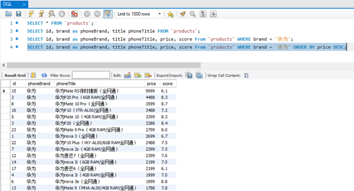This screenshot has height=191, width=354.
Task: Select title cell 华为Mate 10 Pro
Action: click(x=99, y=104)
